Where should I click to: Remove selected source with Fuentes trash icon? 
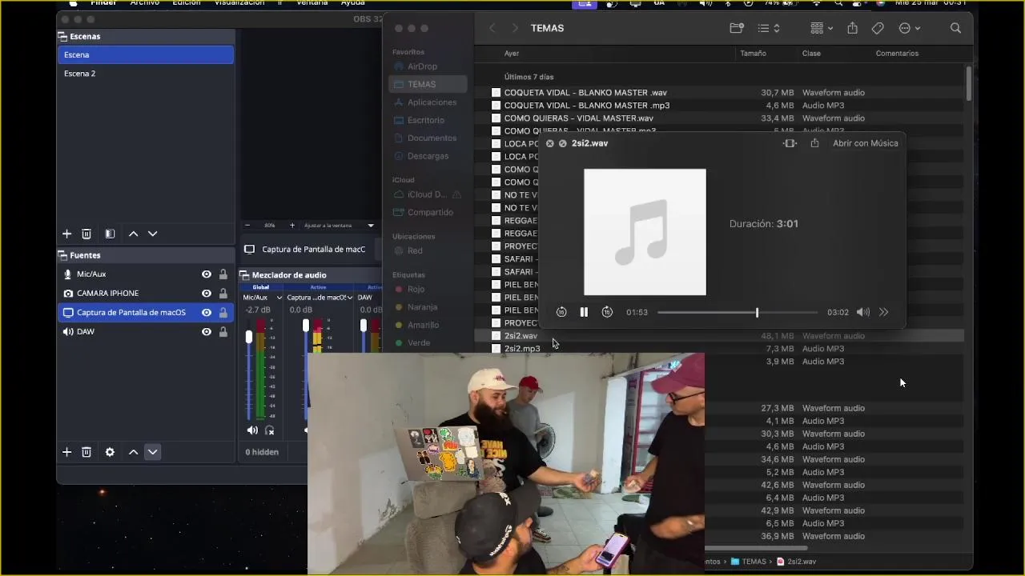[x=86, y=452]
